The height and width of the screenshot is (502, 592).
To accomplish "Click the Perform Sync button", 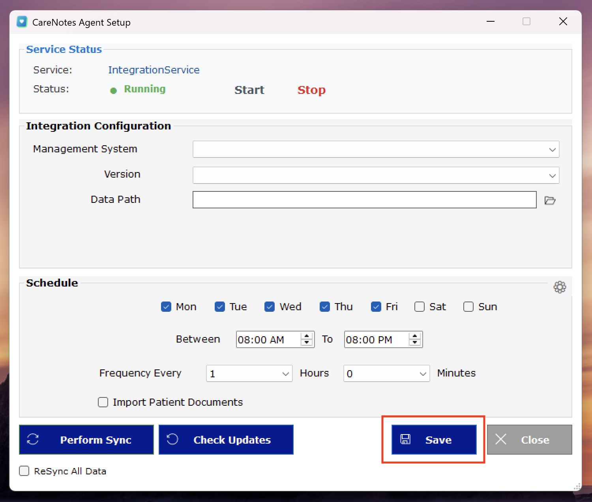I will tap(86, 440).
